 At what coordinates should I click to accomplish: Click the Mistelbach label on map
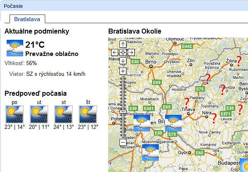pos(149,99)
